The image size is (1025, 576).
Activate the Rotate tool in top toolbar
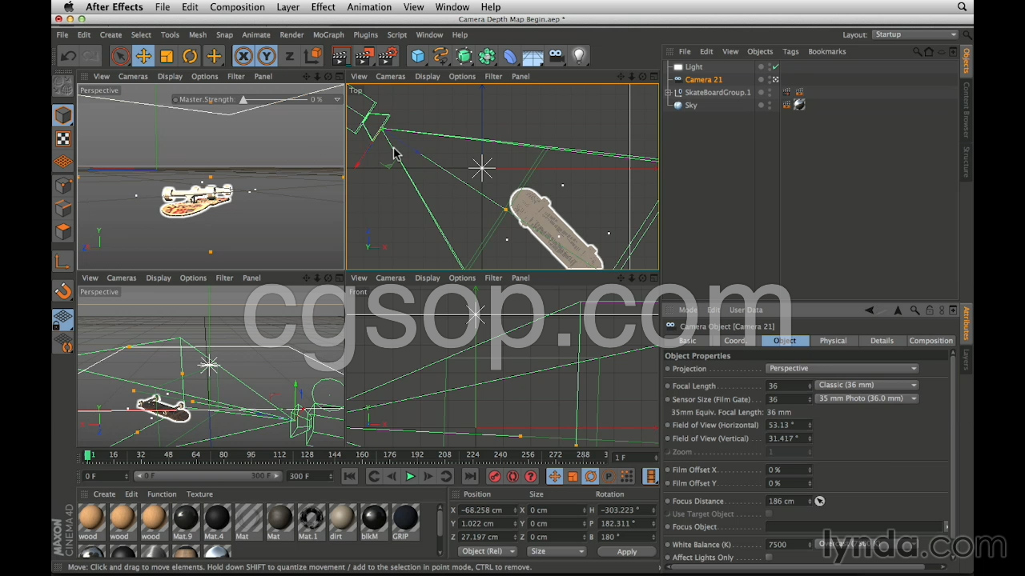pyautogui.click(x=190, y=56)
